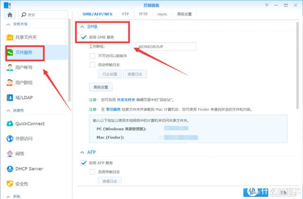This screenshot has width=303, height=199.
Task: Follow the 共享文件夹 link in the note
Action: click(x=126, y=100)
